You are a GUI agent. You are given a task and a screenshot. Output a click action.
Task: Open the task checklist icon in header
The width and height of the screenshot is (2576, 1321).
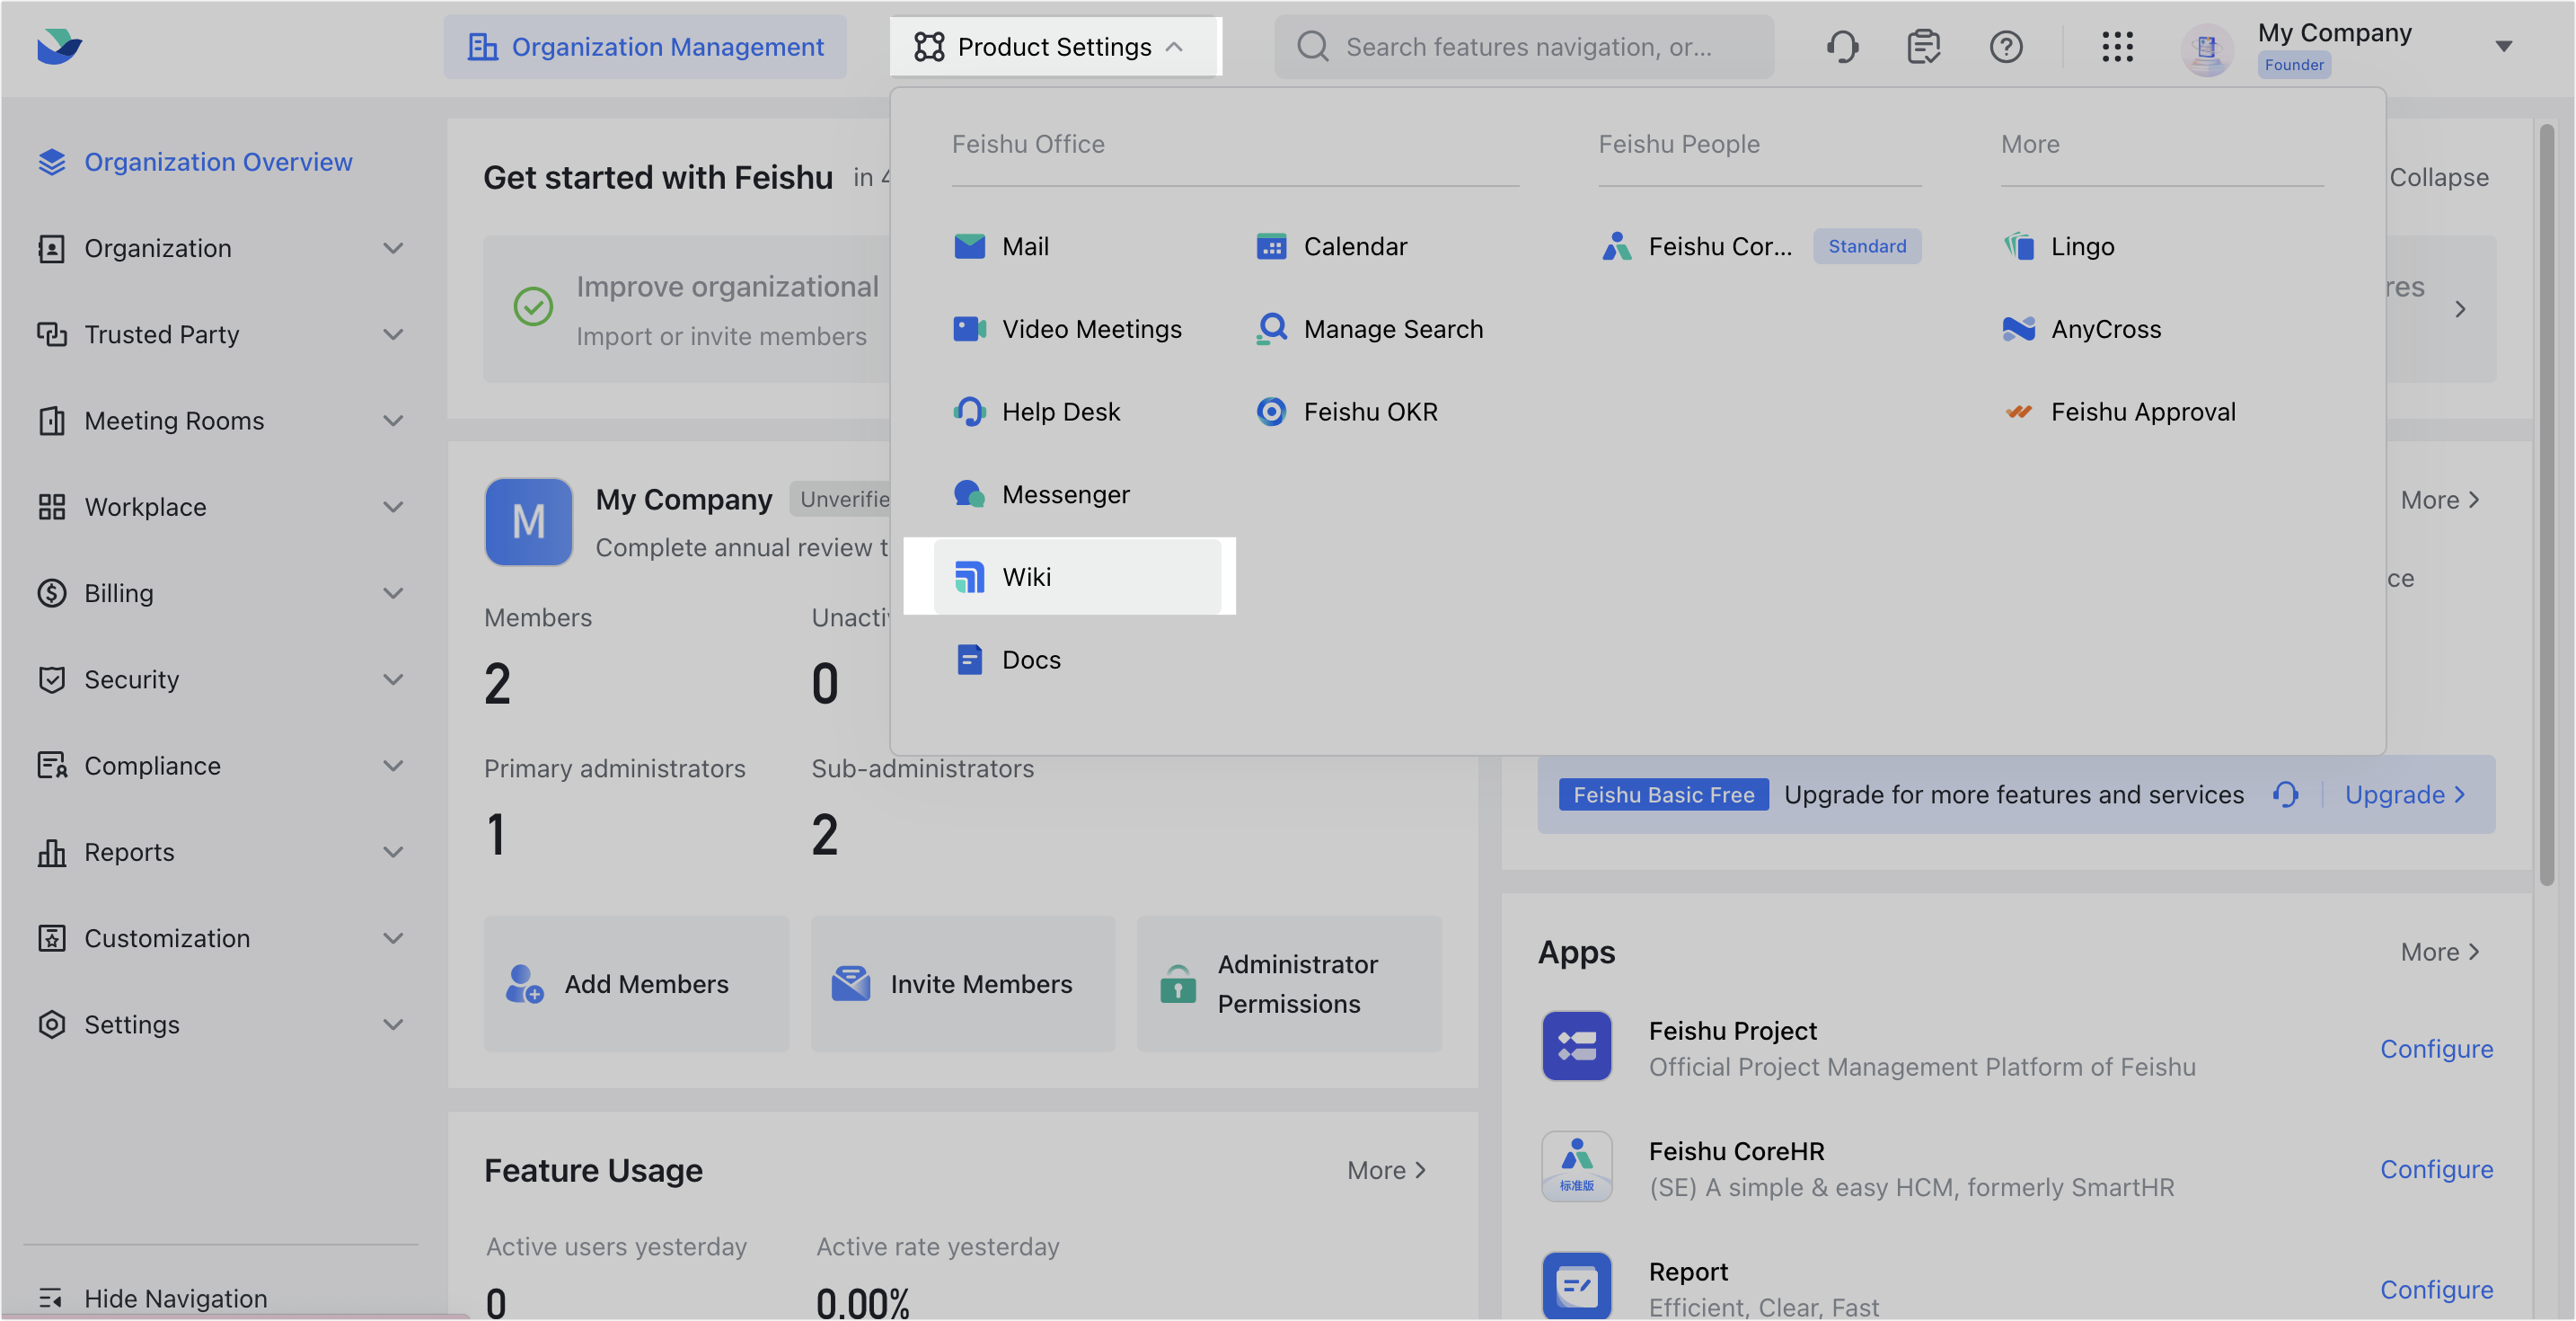pos(1924,47)
